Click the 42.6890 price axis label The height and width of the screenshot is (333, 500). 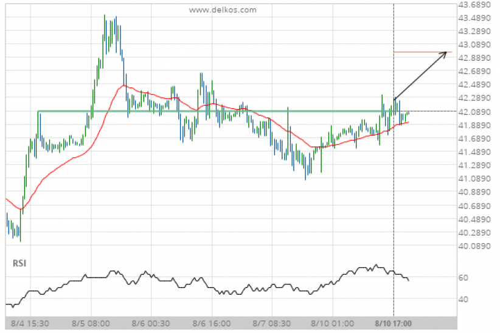tap(474, 71)
